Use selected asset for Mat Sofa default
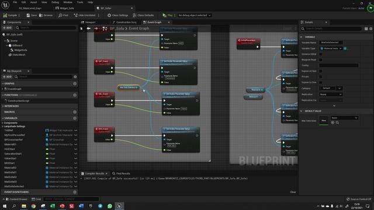 pos(333,123)
